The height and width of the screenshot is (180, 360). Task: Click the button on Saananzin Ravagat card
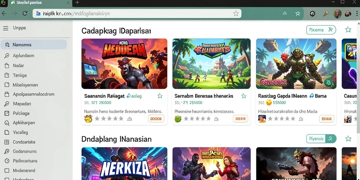tap(156, 119)
